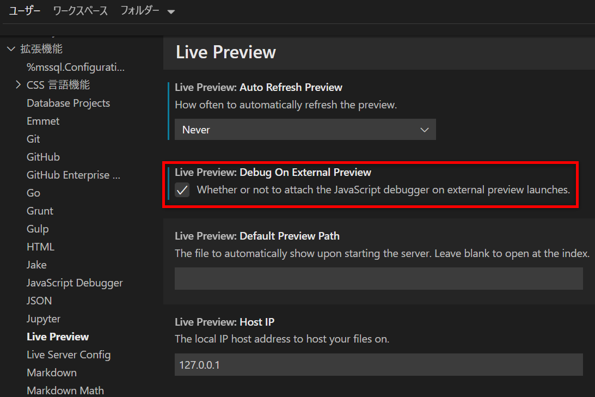Select the Live Preview tree item
This screenshot has height=397, width=595.
[58, 337]
